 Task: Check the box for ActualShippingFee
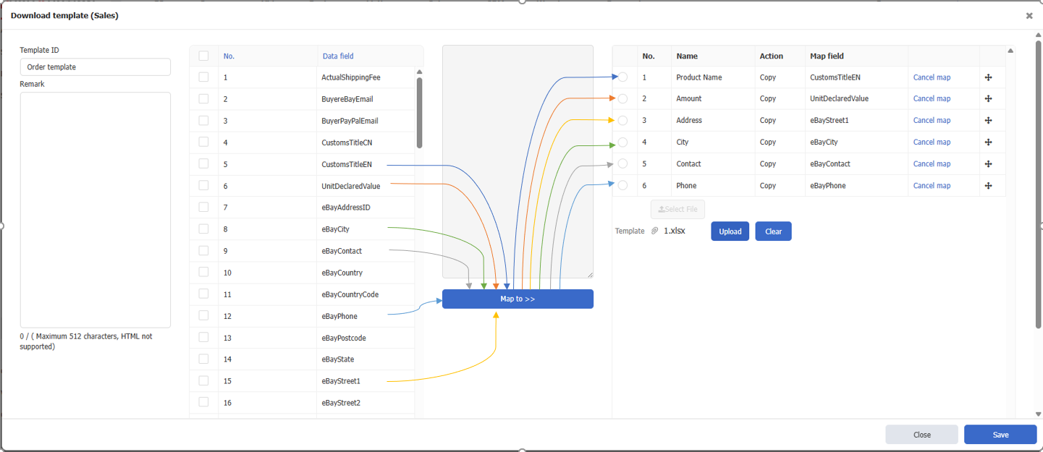point(203,77)
